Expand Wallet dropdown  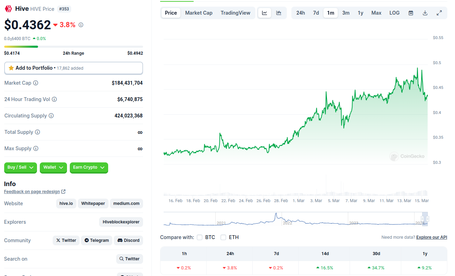coord(53,168)
